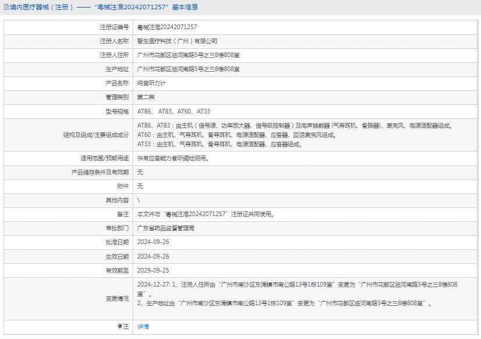Click management category value 第二类

(x=146, y=97)
